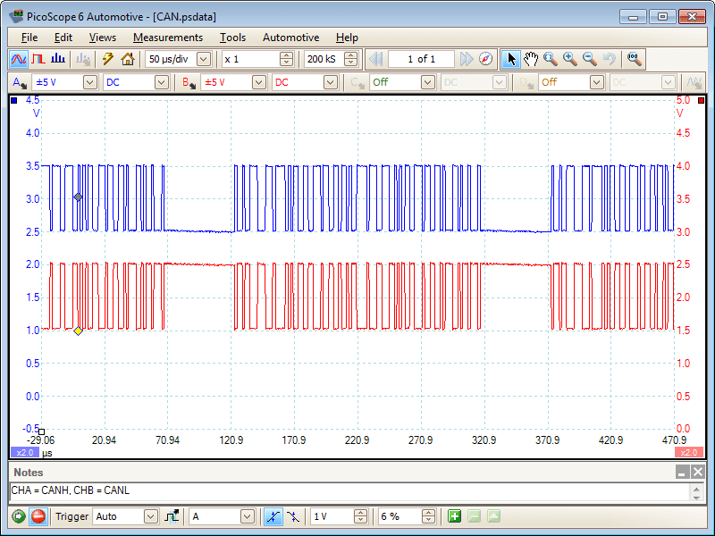715x536 pixels.
Task: Click the zoom in tool
Action: point(570,59)
